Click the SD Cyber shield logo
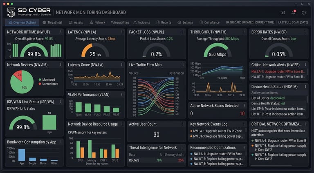314x173 pixels. click(x=11, y=12)
